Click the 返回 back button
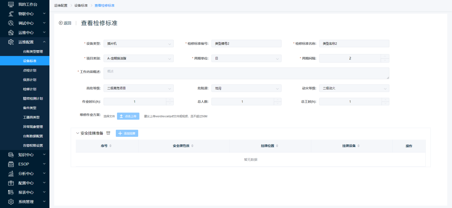The width and height of the screenshot is (452, 208). (x=65, y=23)
